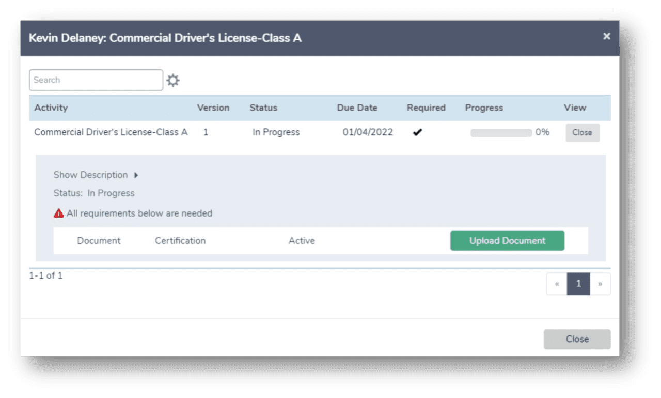Click the checkmark in the Required column
Viewport: 661px width, 398px height.
coord(417,132)
